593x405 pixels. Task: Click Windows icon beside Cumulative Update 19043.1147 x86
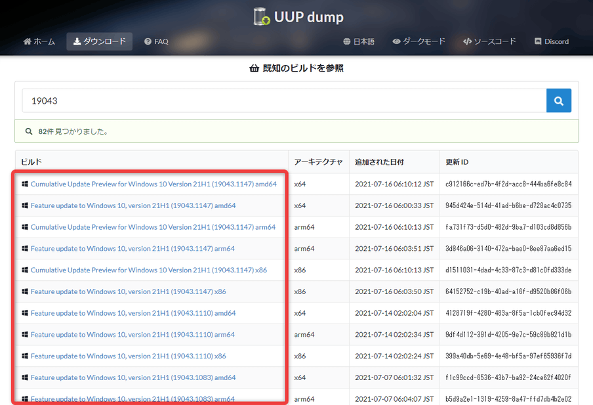coord(25,270)
